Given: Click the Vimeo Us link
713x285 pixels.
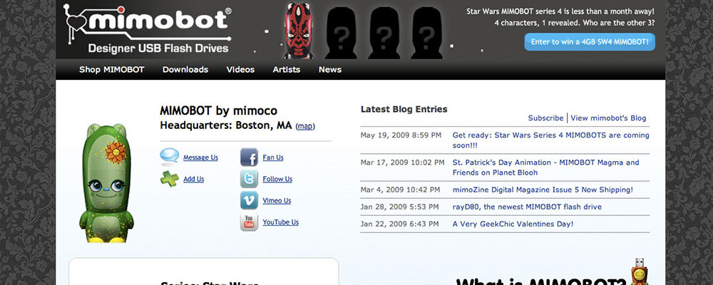Looking at the screenshot, I should pos(277,200).
